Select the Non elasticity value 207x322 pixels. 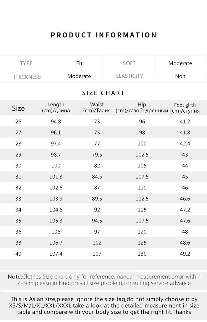(180, 76)
